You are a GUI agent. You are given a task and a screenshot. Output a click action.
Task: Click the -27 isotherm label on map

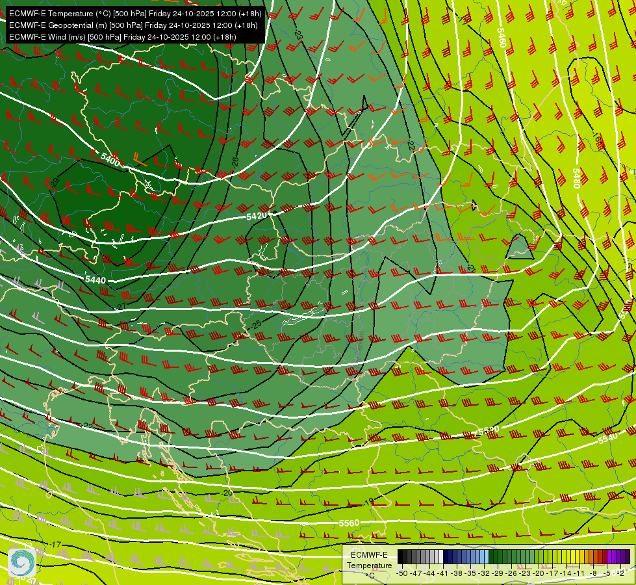pos(121,306)
